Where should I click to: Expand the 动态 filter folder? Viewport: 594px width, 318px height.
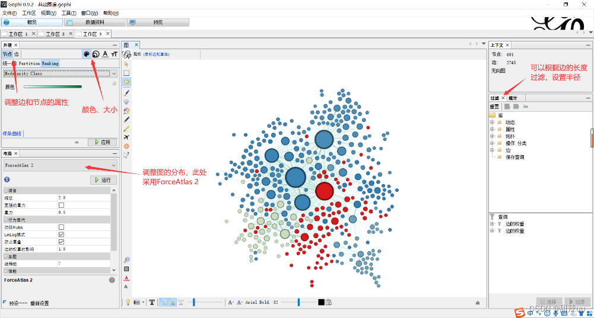point(492,122)
